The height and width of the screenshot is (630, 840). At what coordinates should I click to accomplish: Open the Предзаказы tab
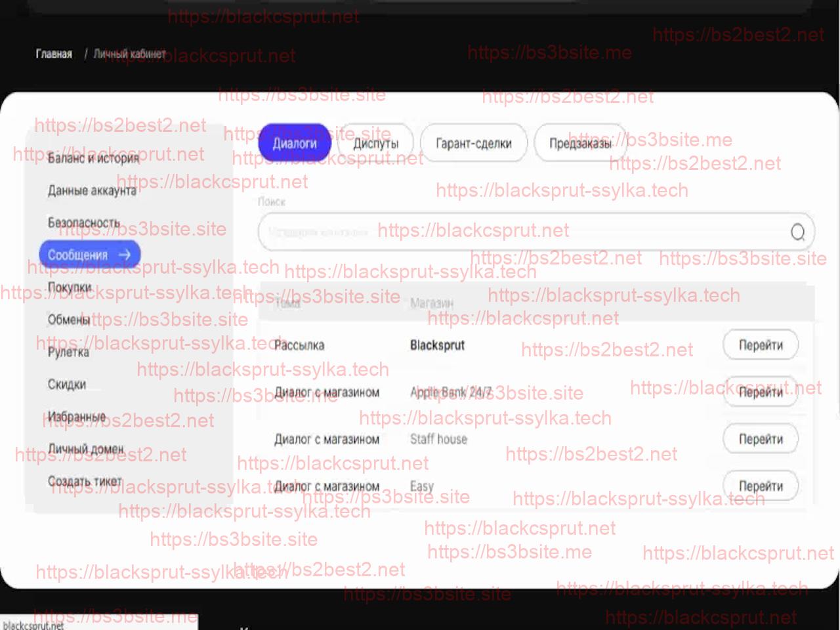(580, 143)
